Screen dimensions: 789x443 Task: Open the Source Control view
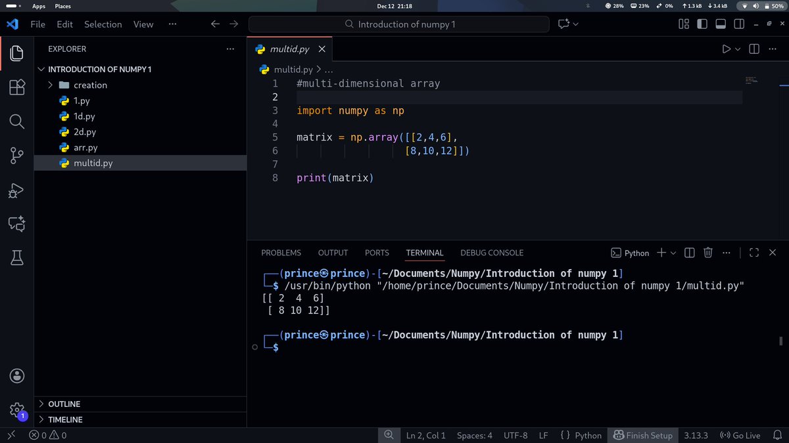tap(17, 156)
